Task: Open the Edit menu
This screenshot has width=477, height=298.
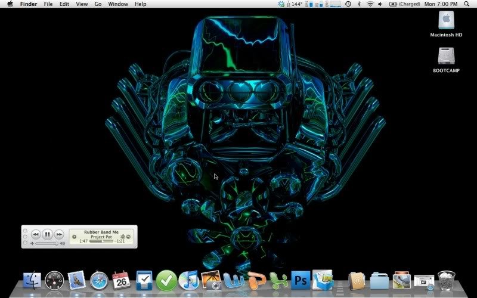Action: tap(64, 4)
